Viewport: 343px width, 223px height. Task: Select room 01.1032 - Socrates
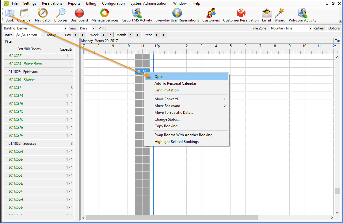pyautogui.click(x=22, y=144)
